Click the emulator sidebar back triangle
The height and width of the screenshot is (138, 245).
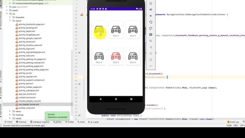pyautogui.click(x=150, y=47)
